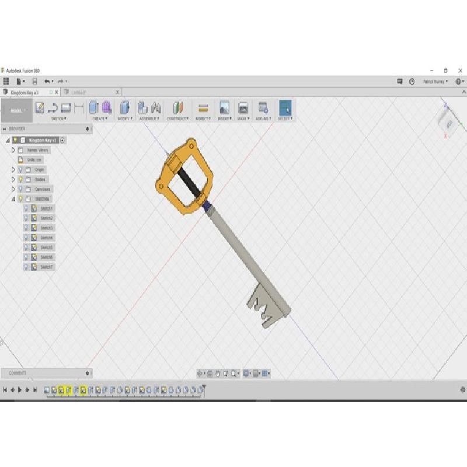Open the data panel grid icon
The width and height of the screenshot is (467, 467).
pyautogui.click(x=6, y=81)
